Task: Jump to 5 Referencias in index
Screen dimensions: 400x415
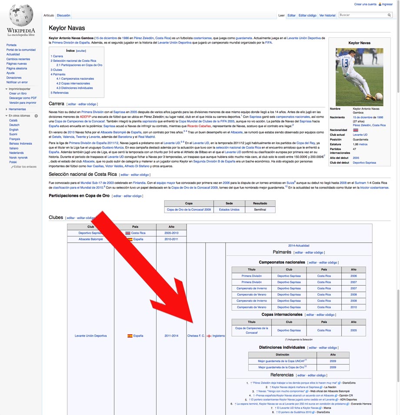Action: pos(60,93)
